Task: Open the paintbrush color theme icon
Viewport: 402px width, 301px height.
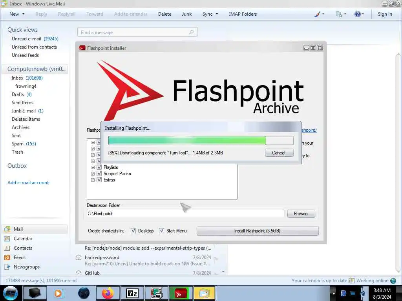Action: point(317,14)
